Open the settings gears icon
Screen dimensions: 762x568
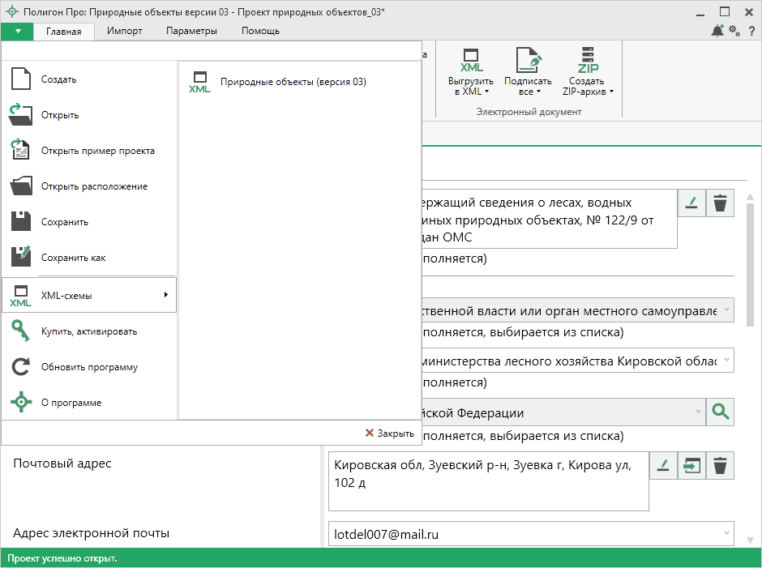[x=734, y=31]
